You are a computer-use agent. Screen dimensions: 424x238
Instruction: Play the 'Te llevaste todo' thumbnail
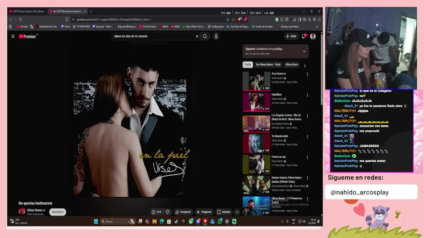(x=256, y=143)
